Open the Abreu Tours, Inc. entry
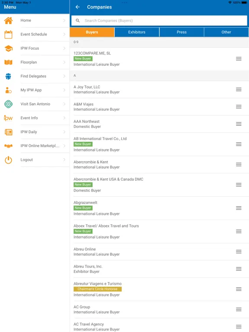The image size is (249, 332). [x=159, y=269]
